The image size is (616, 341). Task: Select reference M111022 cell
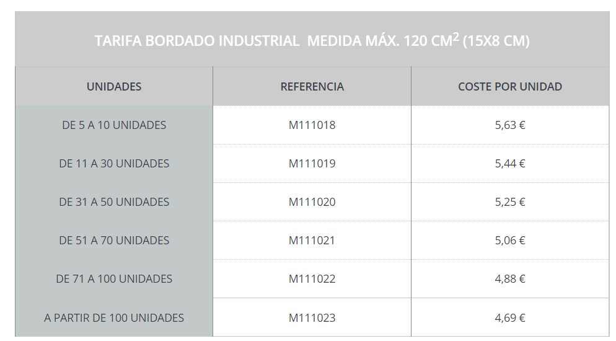click(x=312, y=279)
